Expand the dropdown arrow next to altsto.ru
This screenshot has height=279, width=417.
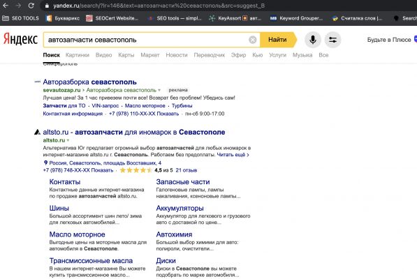coord(68,140)
